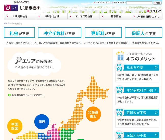
Task: Select the 北海道 東北 region circle
Action: (93, 114)
